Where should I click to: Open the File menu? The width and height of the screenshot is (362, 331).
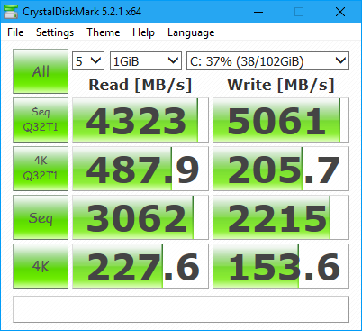pos(15,32)
